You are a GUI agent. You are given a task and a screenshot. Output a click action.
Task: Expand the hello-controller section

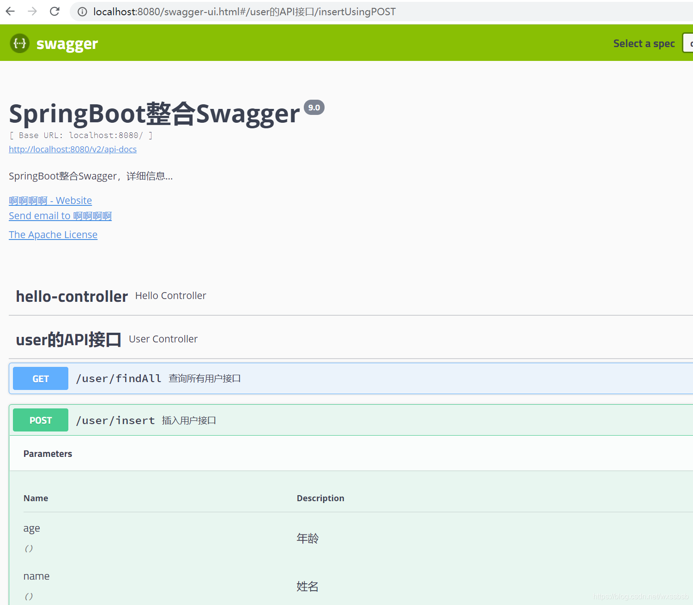pyautogui.click(x=351, y=296)
